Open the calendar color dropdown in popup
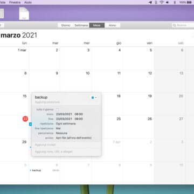The image size is (194, 194). coord(94,98)
